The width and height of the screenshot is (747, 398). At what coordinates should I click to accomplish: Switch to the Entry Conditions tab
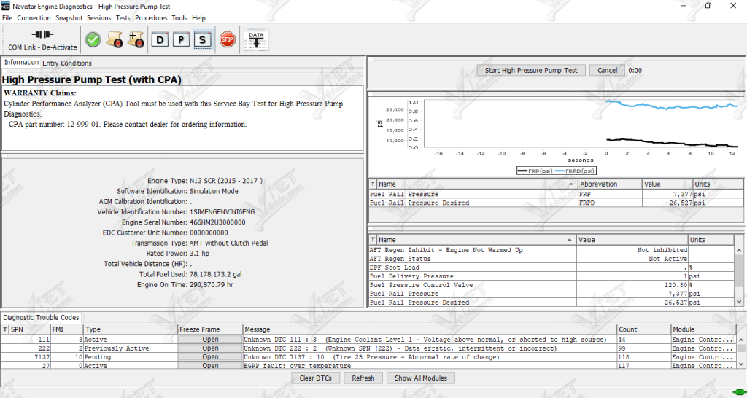coord(67,63)
